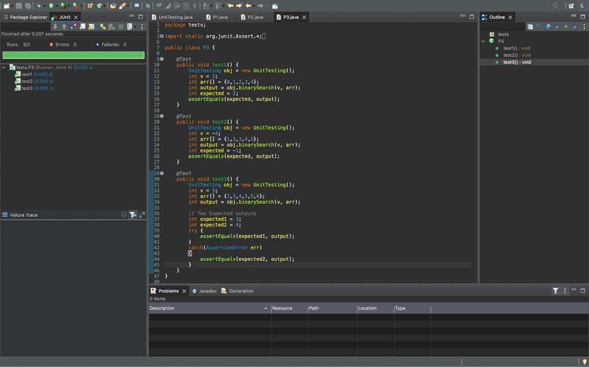Toggle Failure Trace stack filter icon
Screen dimensions: 589x367
click(133, 215)
